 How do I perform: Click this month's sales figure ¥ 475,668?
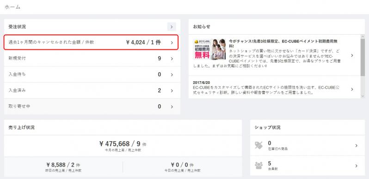(x=114, y=144)
